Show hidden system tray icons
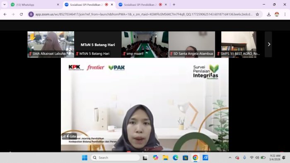 (230, 158)
